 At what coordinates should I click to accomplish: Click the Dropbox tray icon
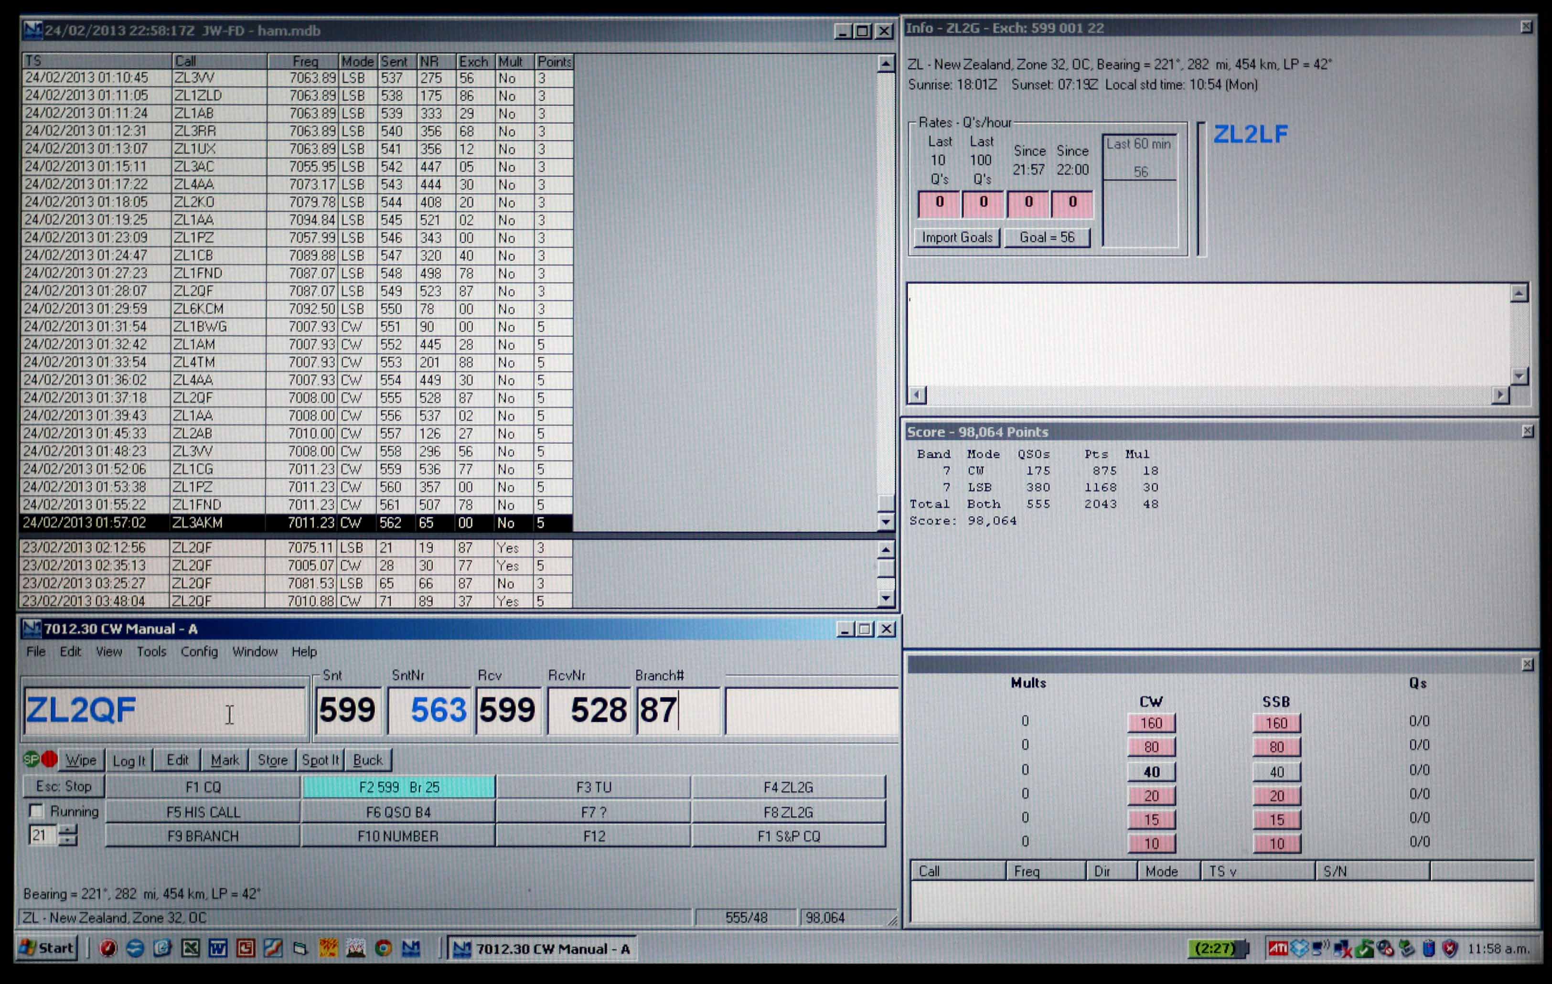[1299, 949]
